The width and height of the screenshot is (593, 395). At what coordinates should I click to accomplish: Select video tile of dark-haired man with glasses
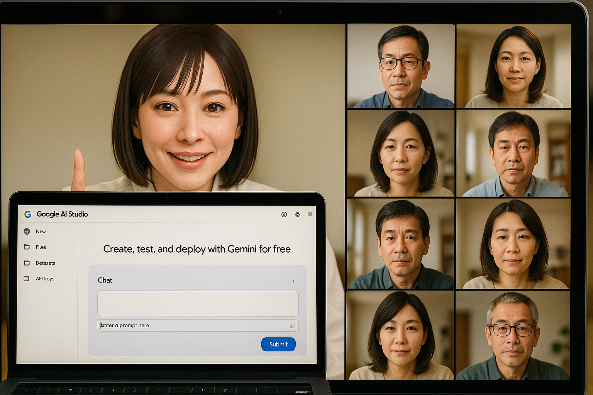[401, 66]
